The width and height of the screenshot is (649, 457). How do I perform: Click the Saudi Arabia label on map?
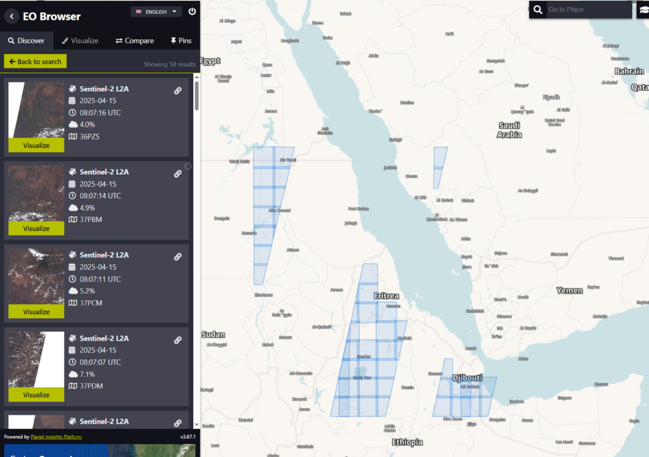[x=509, y=130]
